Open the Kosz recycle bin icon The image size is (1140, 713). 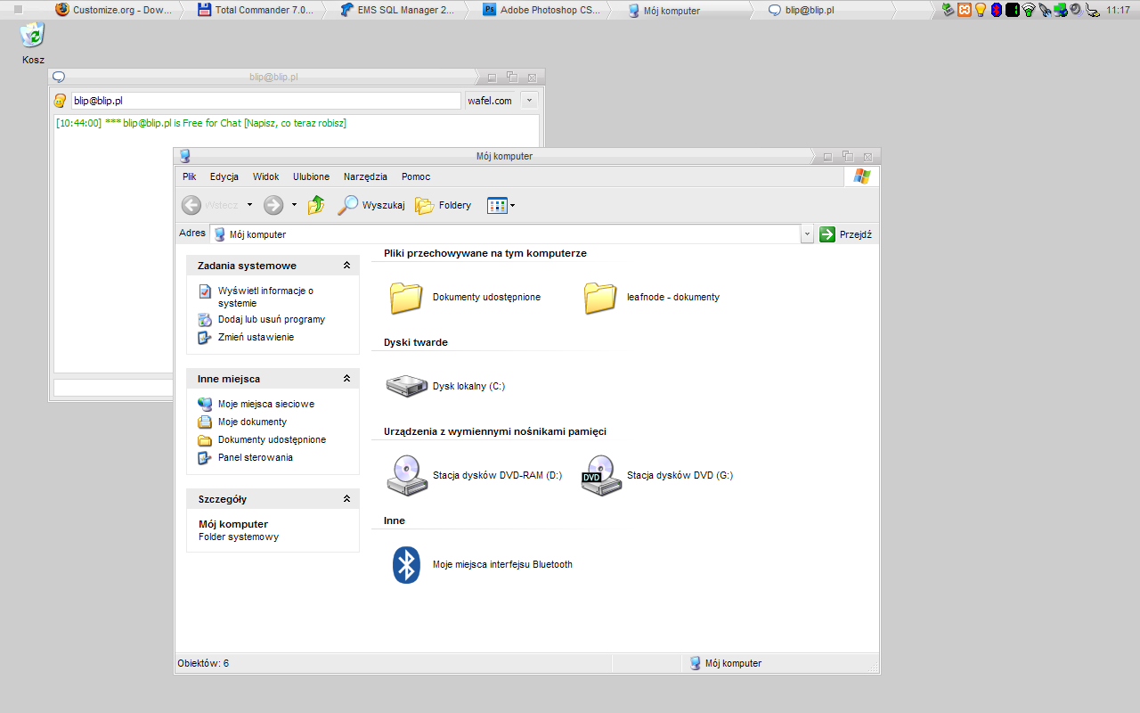33,36
